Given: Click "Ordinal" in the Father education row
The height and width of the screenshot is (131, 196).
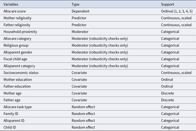Looking at the screenshot, I should pos(167,86).
